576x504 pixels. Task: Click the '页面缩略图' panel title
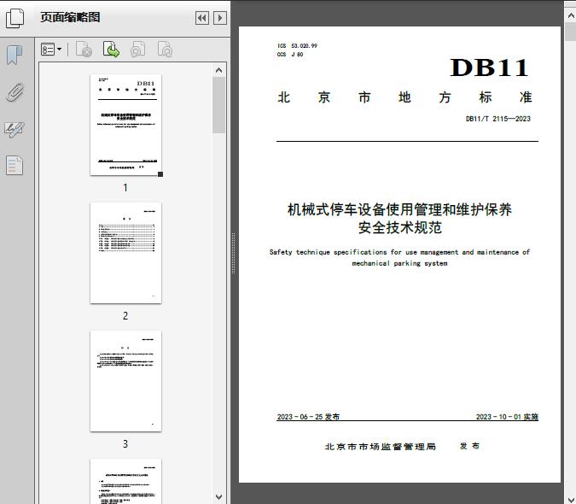click(70, 17)
